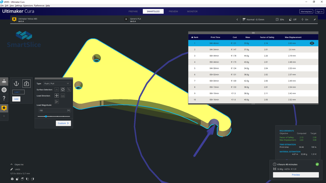Select the anchor boundary condition tool
The image size is (326, 183).
[x=16, y=84]
